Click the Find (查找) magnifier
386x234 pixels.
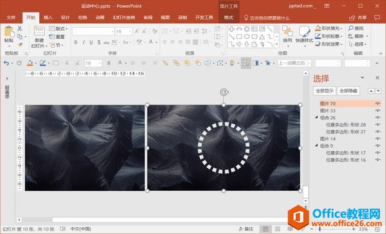tap(351, 28)
